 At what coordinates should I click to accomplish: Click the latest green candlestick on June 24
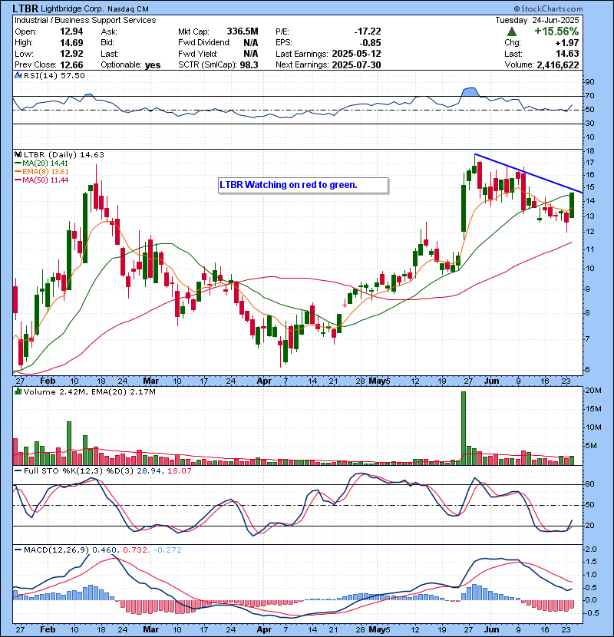pyautogui.click(x=572, y=205)
